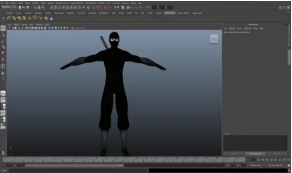Click the view cube in the viewport
292x173 pixels.
[214, 39]
